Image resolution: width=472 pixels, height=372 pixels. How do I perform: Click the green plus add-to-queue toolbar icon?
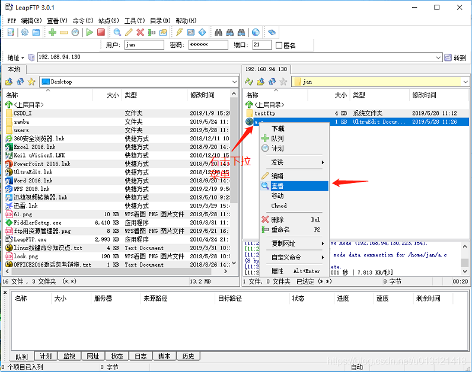(x=52, y=32)
